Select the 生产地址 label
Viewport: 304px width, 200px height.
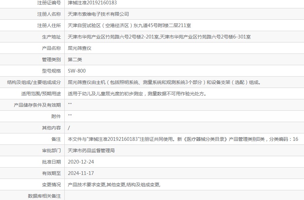pos(51,37)
